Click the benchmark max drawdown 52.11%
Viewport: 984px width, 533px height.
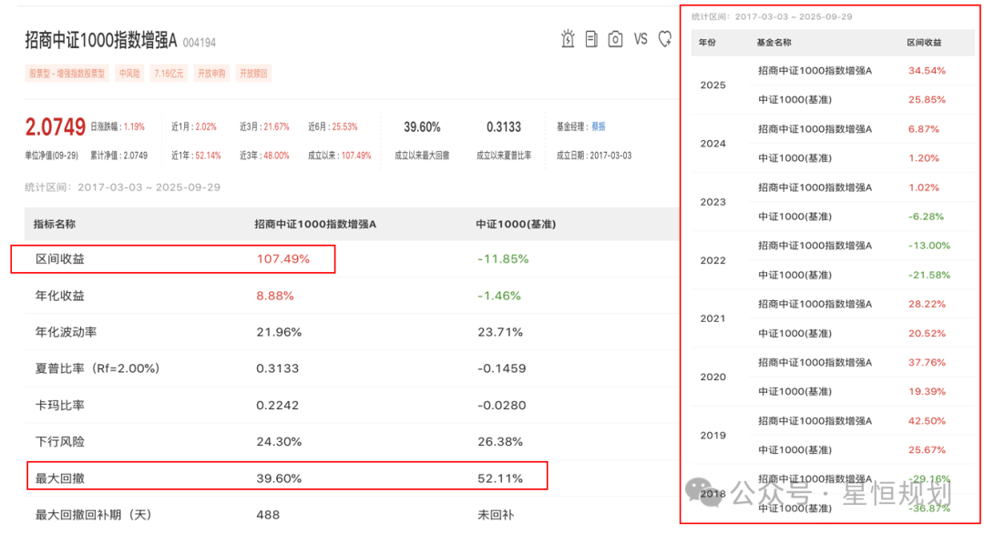tap(500, 478)
